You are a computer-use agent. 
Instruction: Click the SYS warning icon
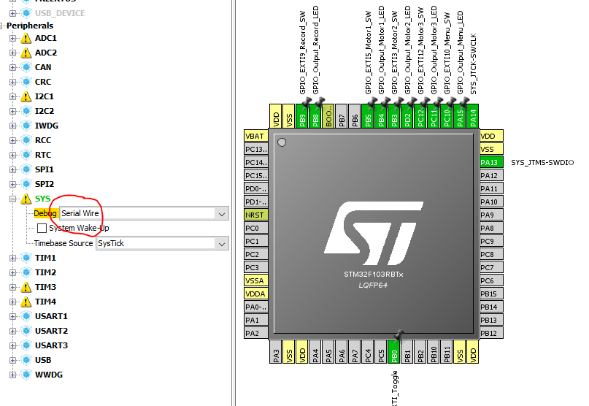(x=26, y=199)
